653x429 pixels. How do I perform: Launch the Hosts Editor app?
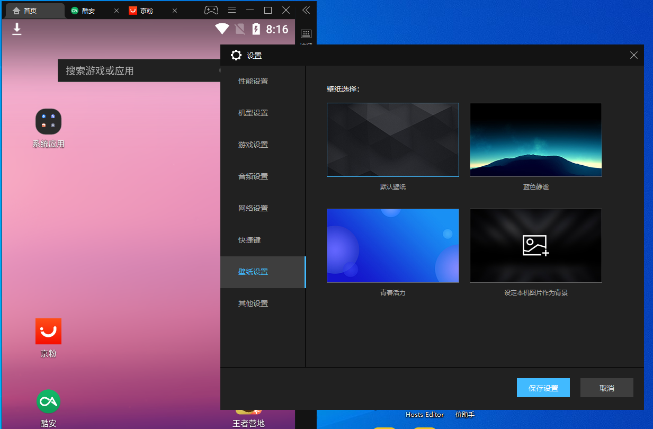(425, 415)
